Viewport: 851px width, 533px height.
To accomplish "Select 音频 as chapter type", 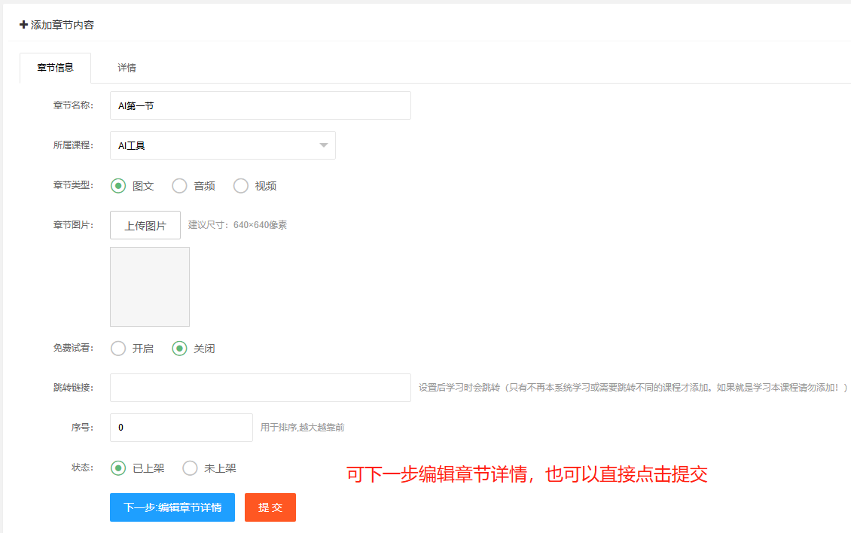I will coord(180,186).
